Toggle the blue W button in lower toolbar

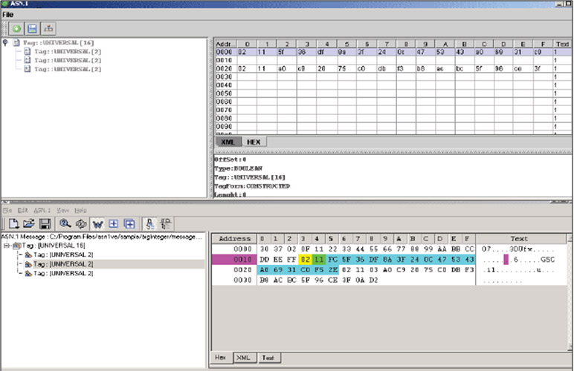pos(97,223)
